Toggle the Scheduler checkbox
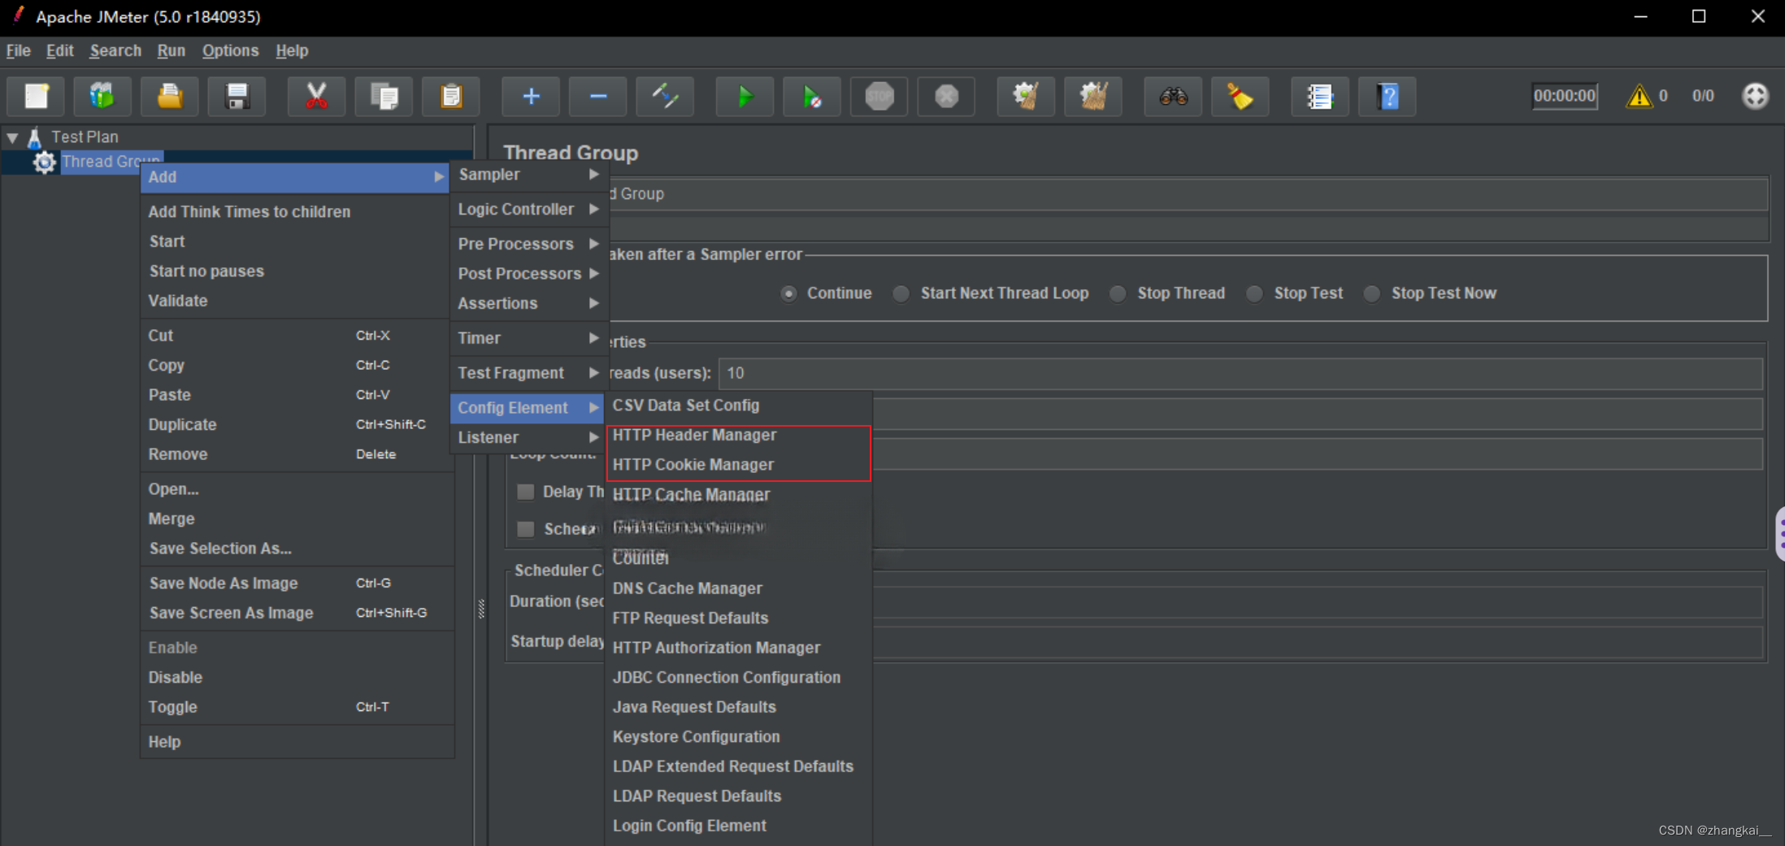 526,529
